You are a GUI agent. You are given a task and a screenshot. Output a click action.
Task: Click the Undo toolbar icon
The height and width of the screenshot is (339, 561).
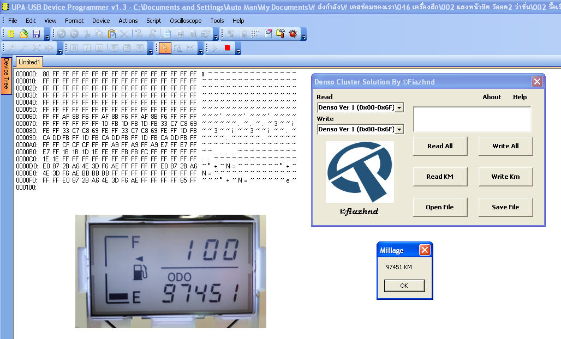click(62, 34)
